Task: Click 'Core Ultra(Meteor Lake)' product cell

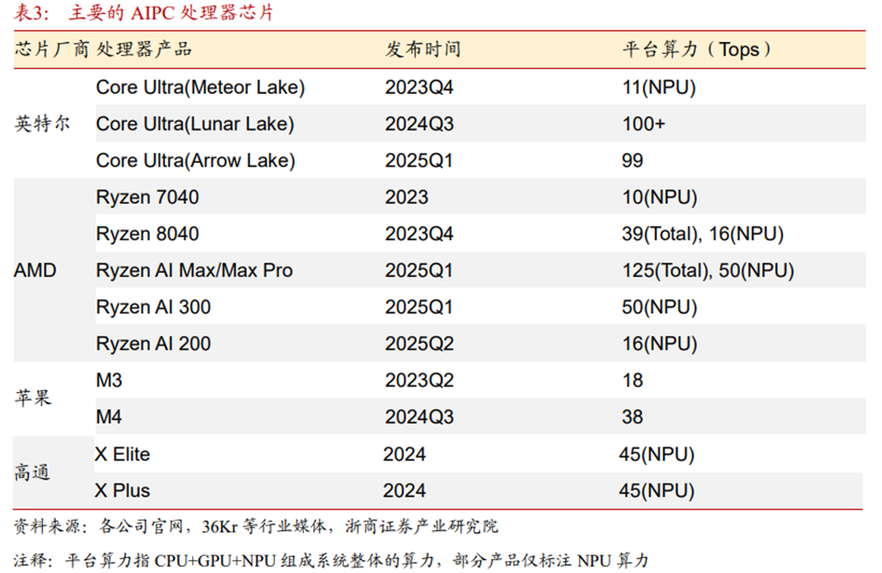Action: click(200, 88)
